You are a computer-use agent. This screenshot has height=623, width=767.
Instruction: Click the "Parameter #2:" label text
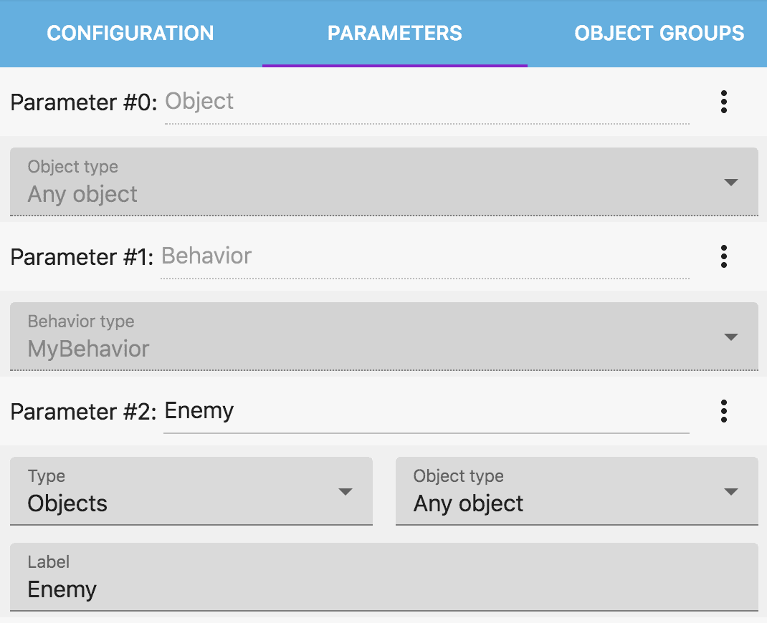coord(83,412)
